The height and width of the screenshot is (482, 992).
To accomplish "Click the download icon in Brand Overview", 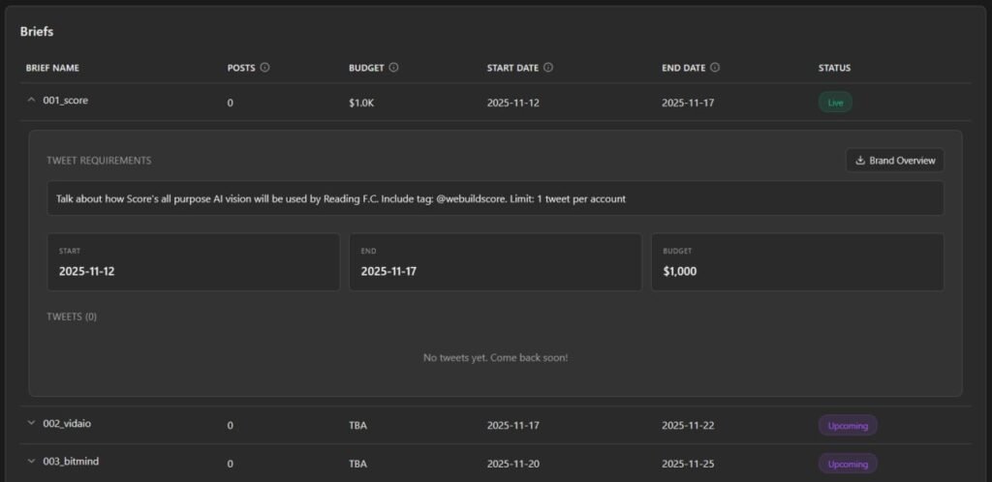I will point(860,161).
